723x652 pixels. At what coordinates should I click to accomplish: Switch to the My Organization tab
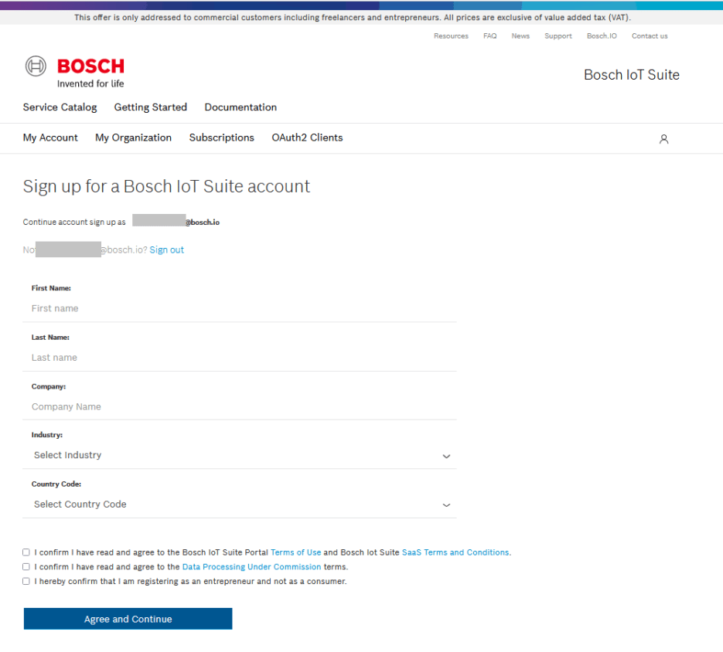133,138
